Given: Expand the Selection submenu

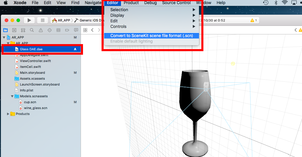Looking at the screenshot, I should 152,10.
